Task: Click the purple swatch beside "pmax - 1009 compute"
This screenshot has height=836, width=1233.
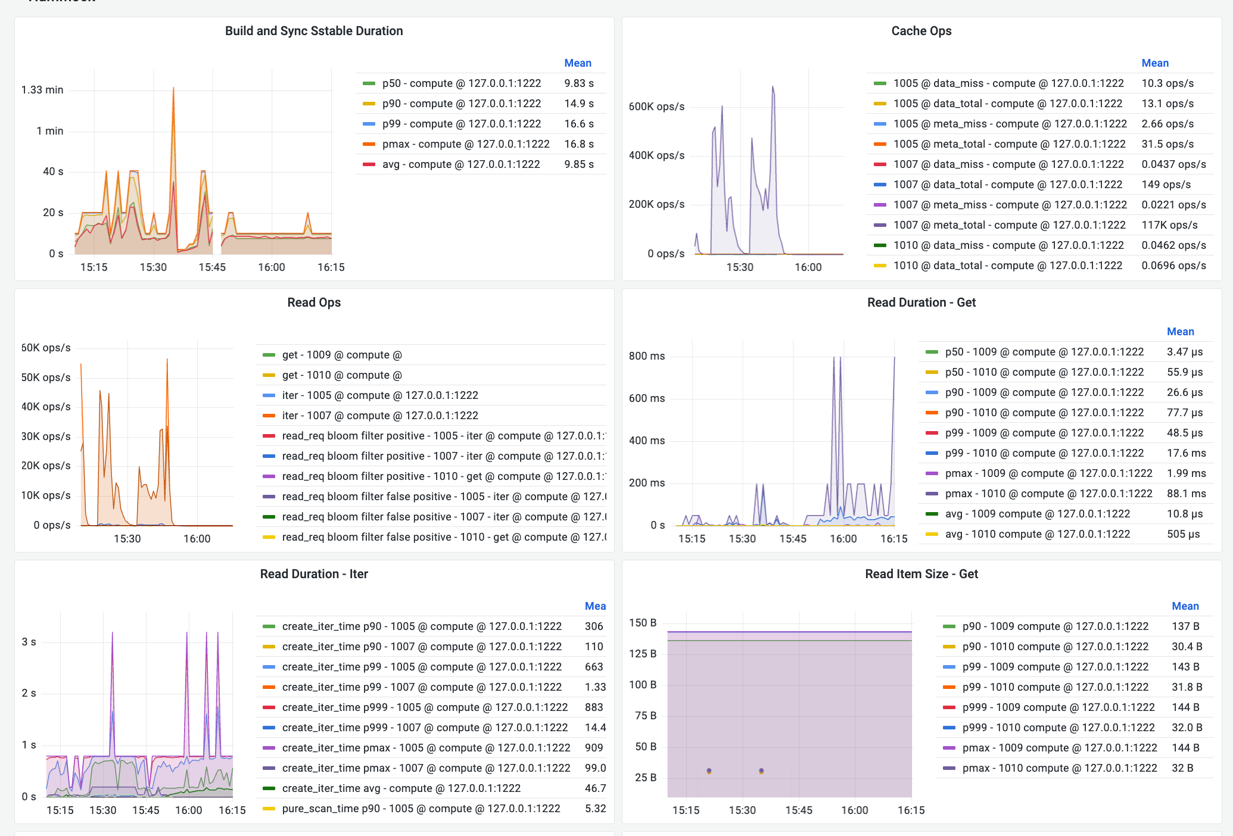Action: [948, 747]
